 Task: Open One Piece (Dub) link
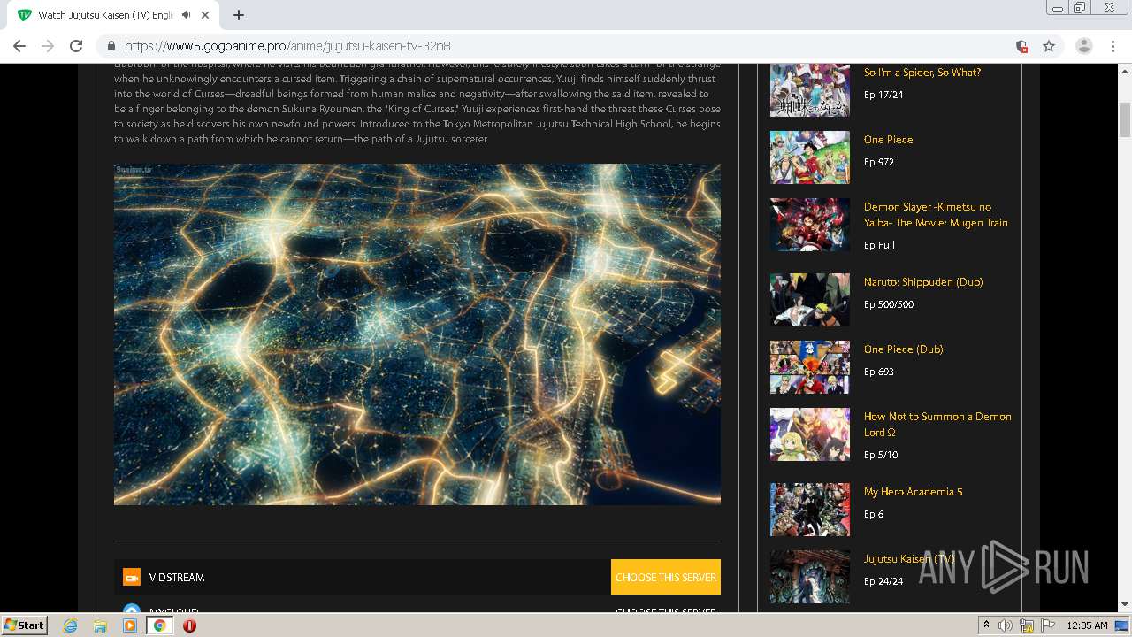[x=904, y=349]
